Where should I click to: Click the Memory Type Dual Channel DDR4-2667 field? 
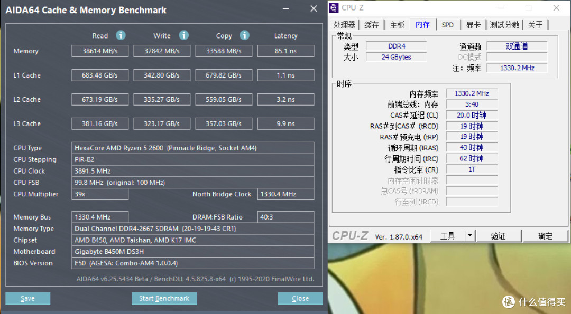pyautogui.click(x=192, y=229)
